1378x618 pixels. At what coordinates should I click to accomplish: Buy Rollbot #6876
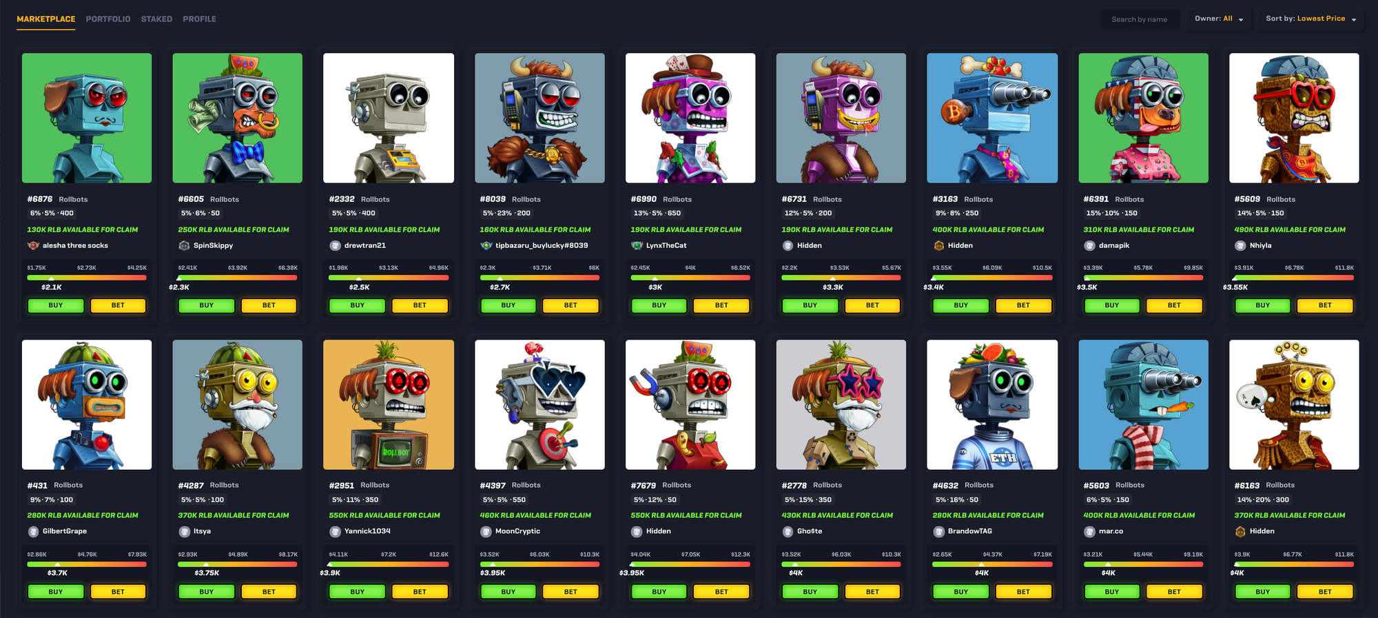click(56, 305)
